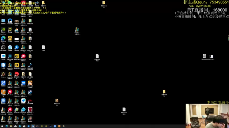Launch the red 腾讯手游助手 icon

coord(17,75)
